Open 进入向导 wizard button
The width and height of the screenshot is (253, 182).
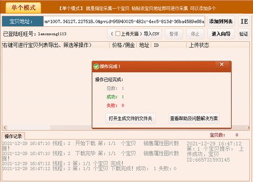(x=221, y=34)
